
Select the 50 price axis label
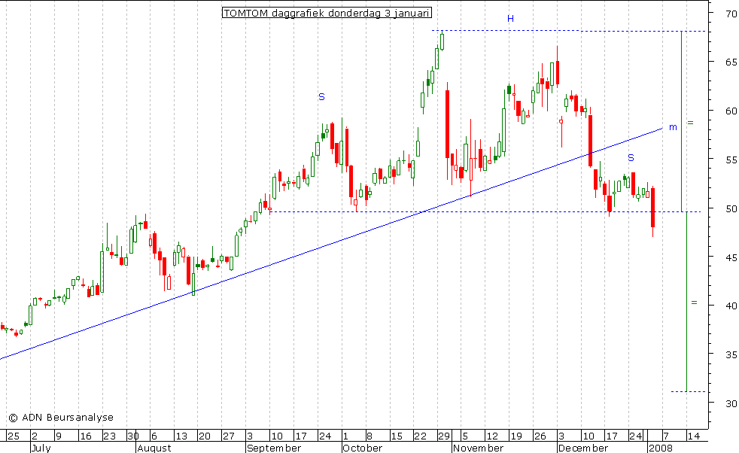731,208
